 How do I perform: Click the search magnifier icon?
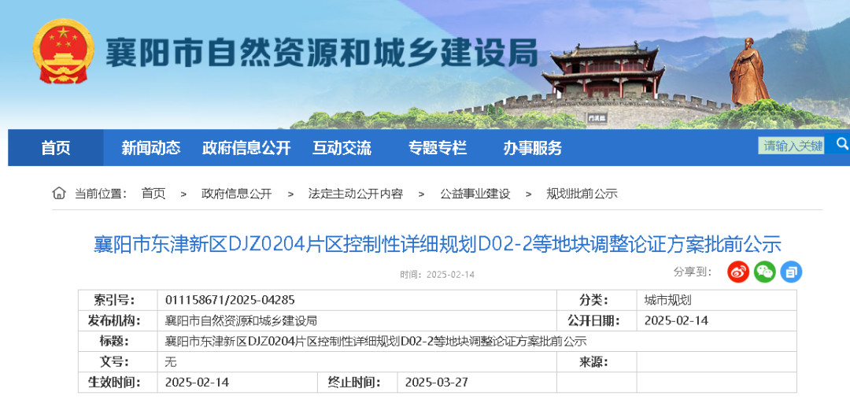[842, 143]
